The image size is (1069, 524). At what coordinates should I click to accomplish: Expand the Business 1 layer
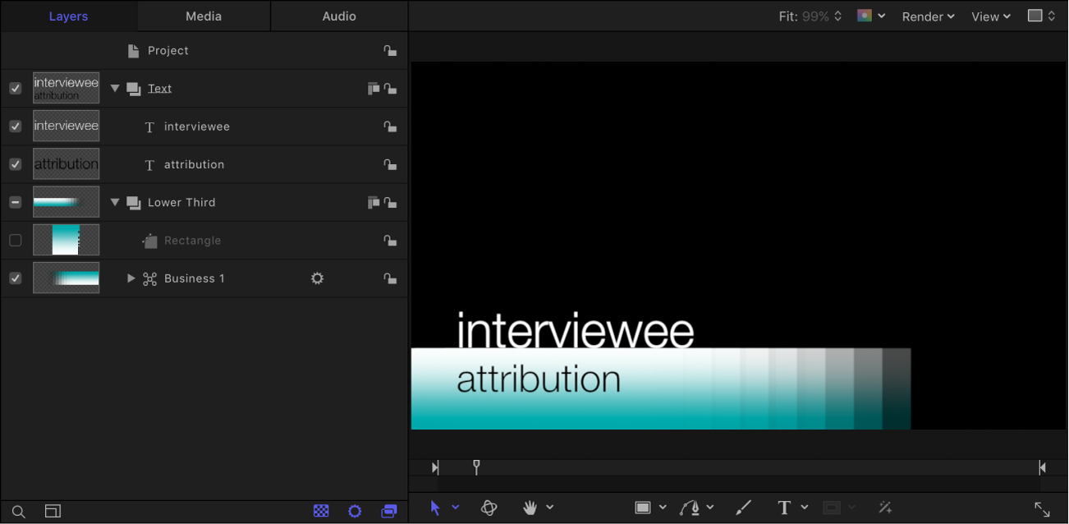click(131, 278)
